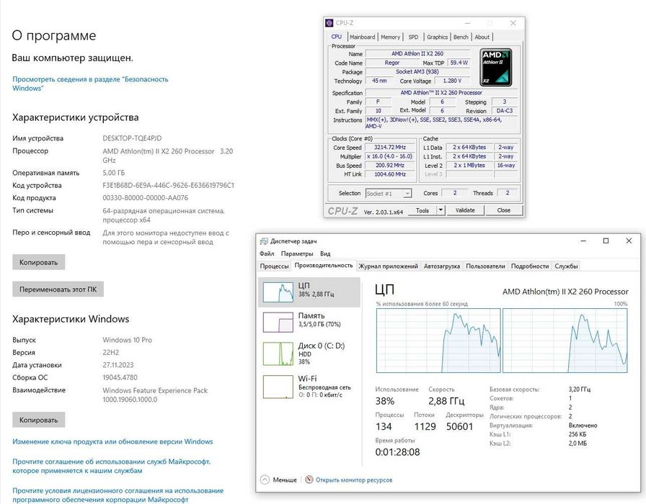This screenshot has height=504, width=646.
Task: Click the Task Manager title bar icon
Action: point(264,241)
